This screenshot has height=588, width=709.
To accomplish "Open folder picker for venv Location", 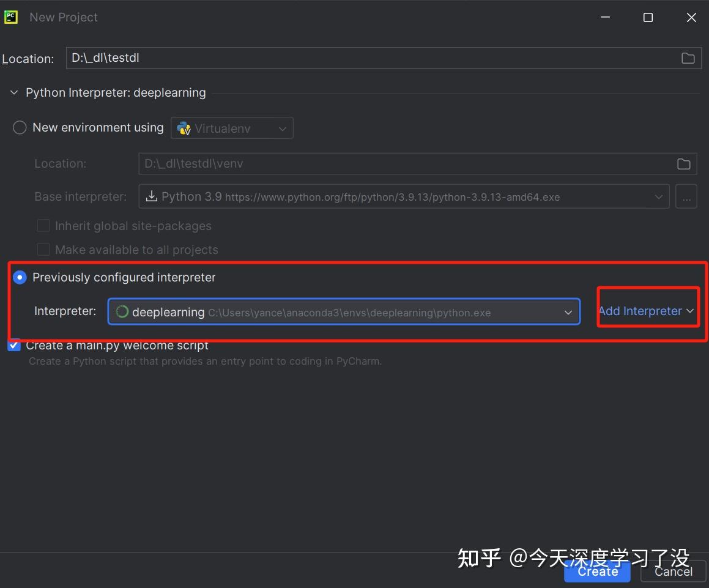I will coord(684,163).
